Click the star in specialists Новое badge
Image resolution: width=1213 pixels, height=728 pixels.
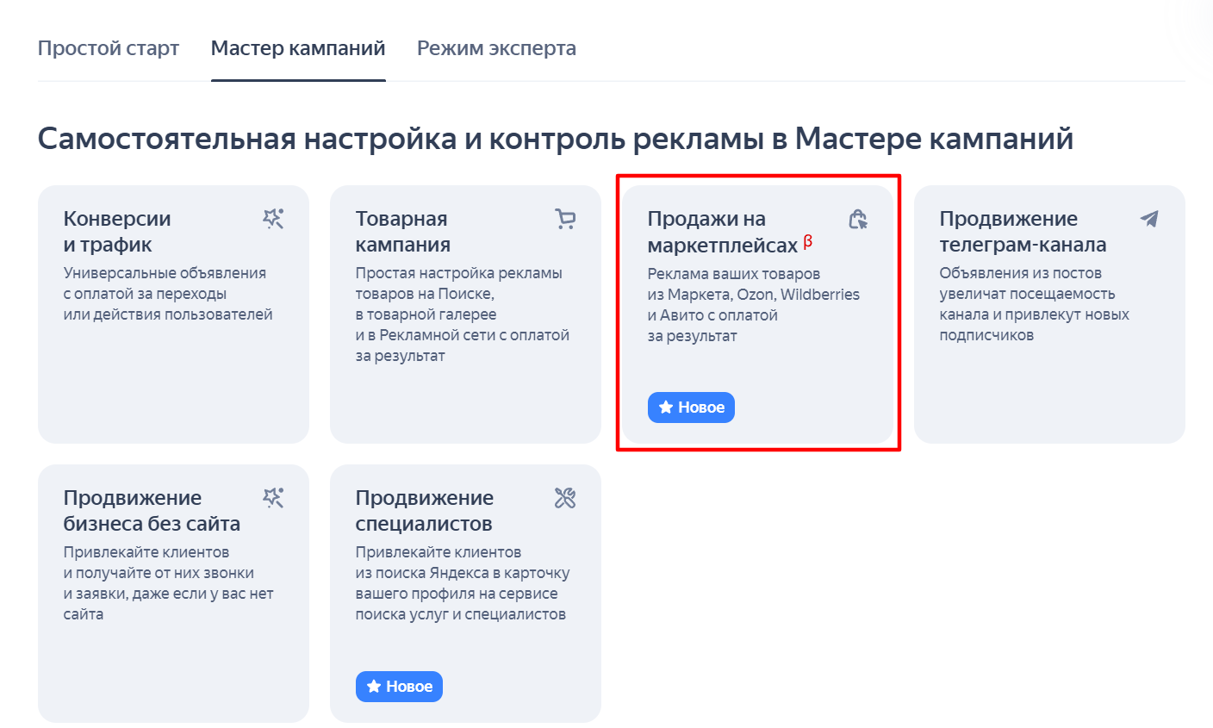coord(373,687)
